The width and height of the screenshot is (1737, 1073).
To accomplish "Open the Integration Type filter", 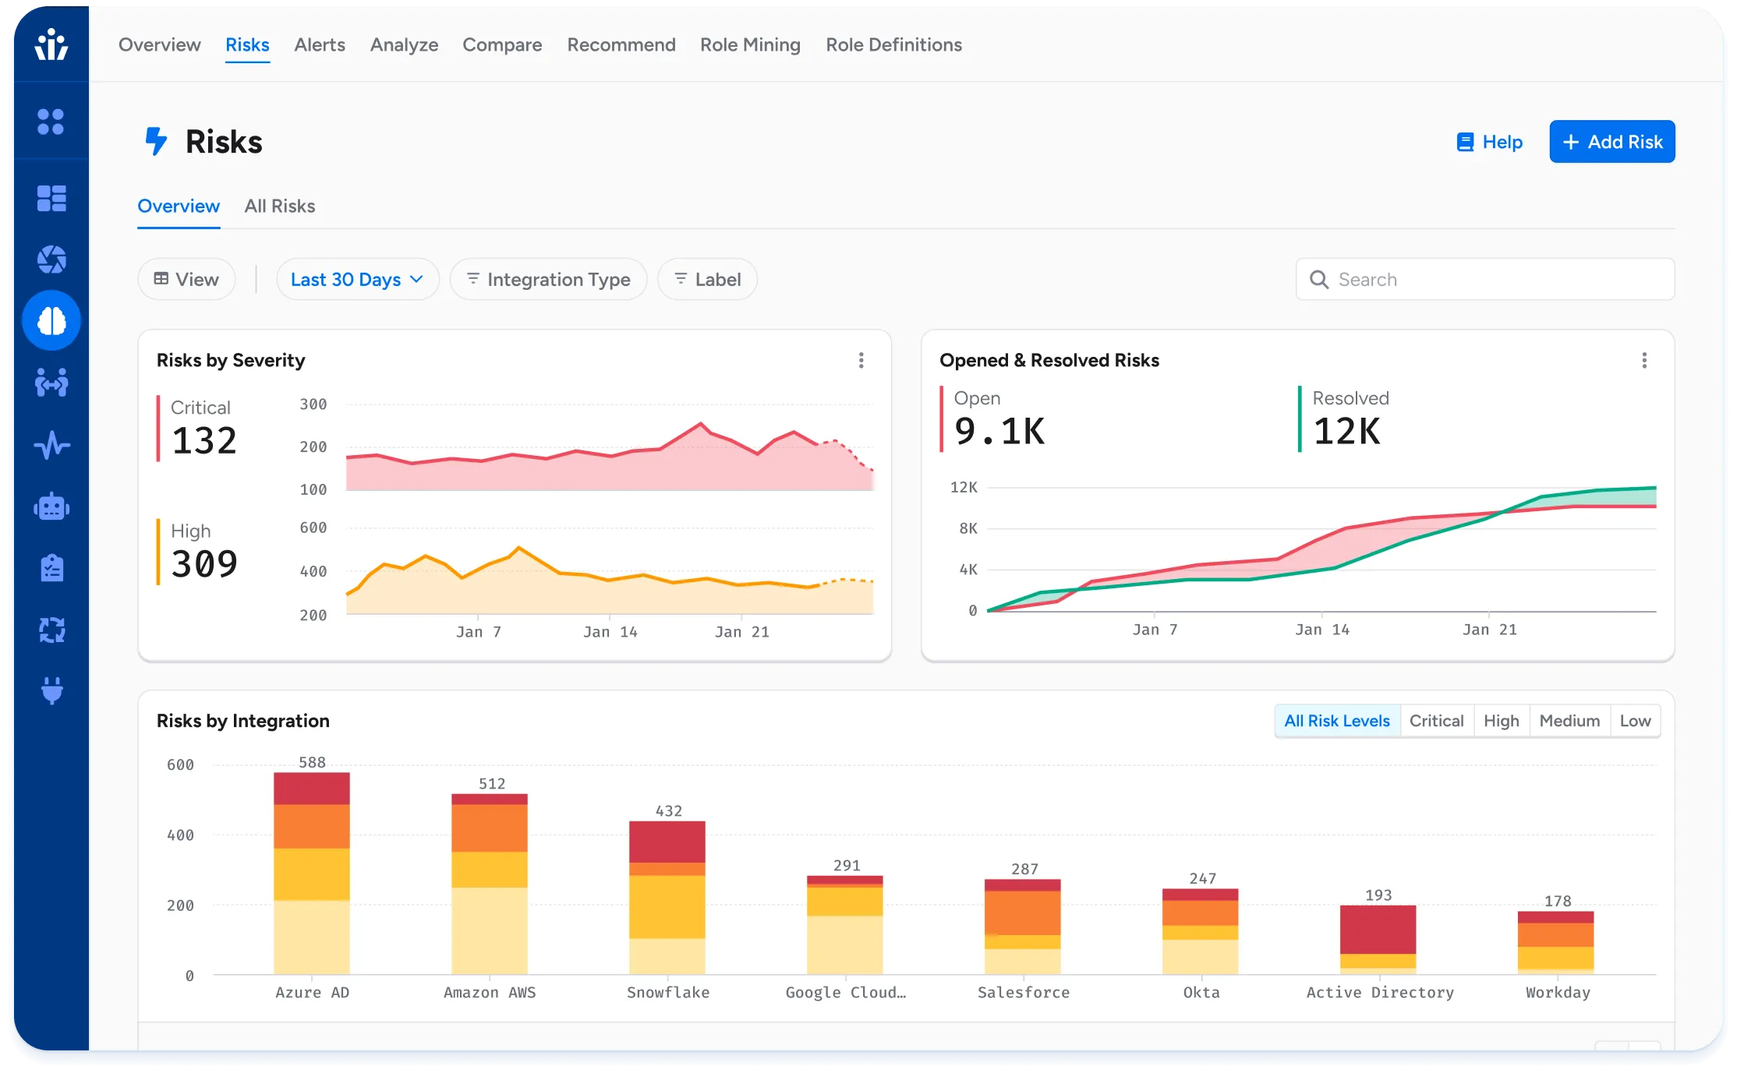I will 548,279.
